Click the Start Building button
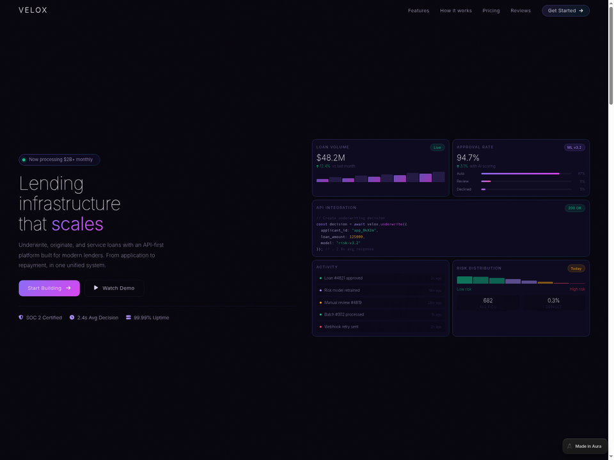Image resolution: width=614 pixels, height=460 pixels. pyautogui.click(x=49, y=288)
